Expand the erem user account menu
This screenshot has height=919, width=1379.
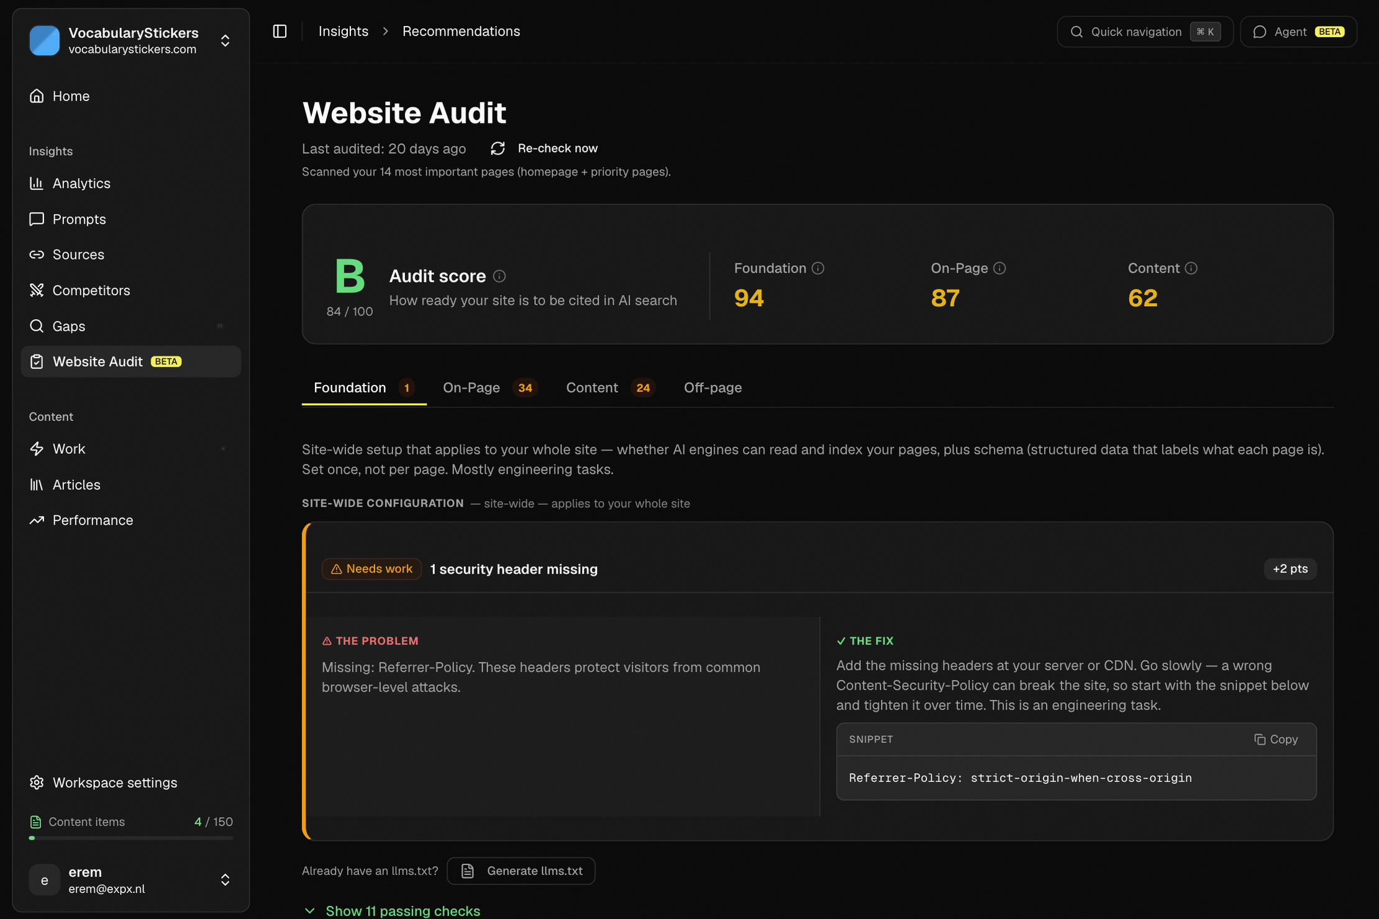click(225, 880)
